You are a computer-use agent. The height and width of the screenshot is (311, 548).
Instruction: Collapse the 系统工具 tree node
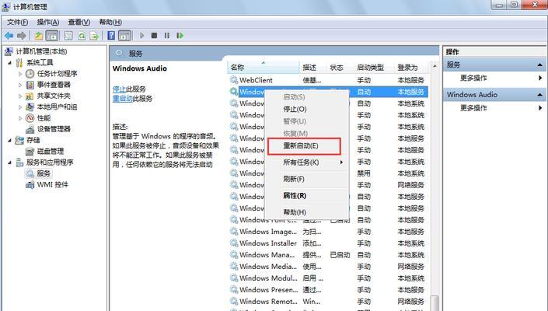pyautogui.click(x=10, y=62)
